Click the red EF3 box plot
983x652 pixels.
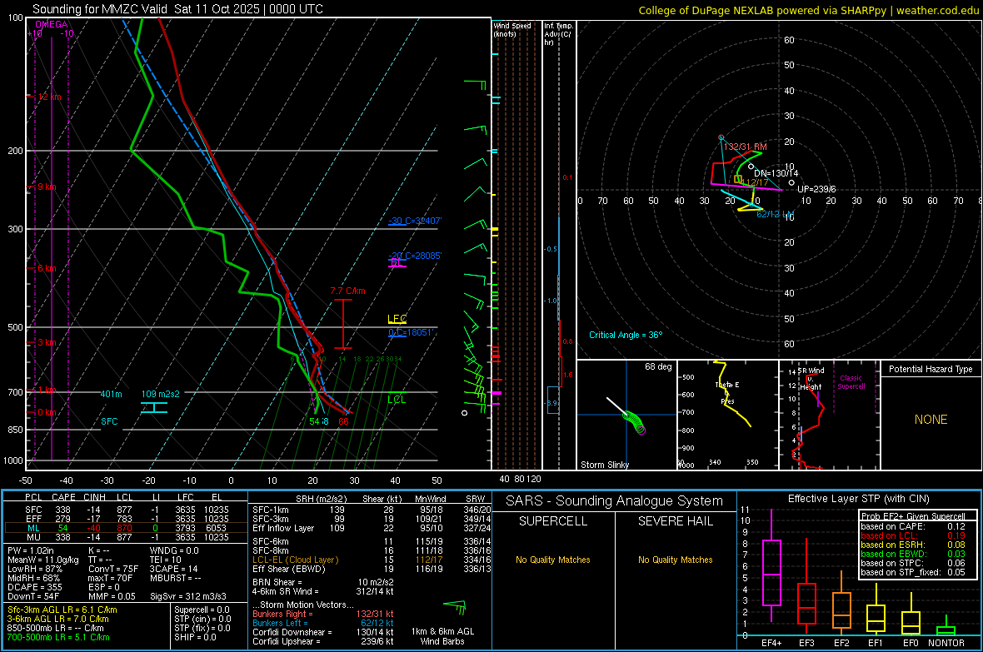point(806,587)
